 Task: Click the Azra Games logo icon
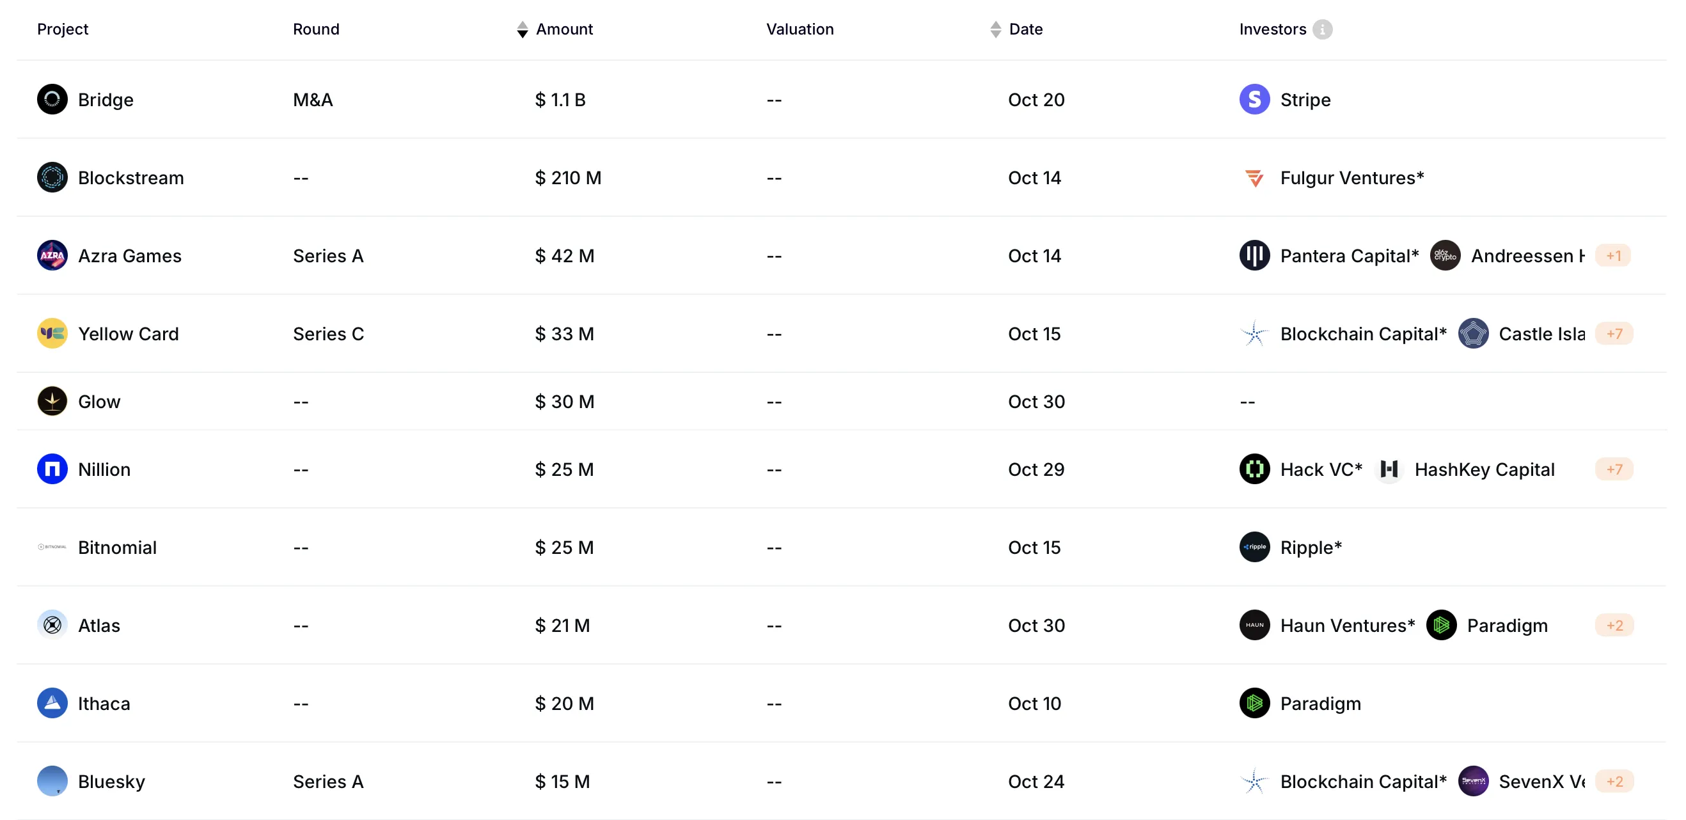click(x=52, y=255)
